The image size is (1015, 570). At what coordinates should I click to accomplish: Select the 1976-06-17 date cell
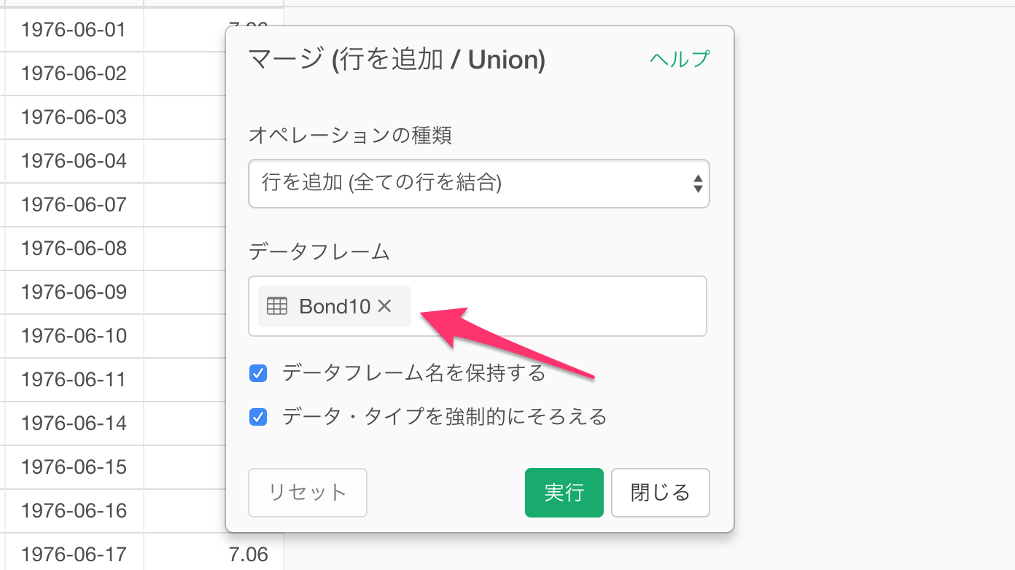pyautogui.click(x=74, y=555)
